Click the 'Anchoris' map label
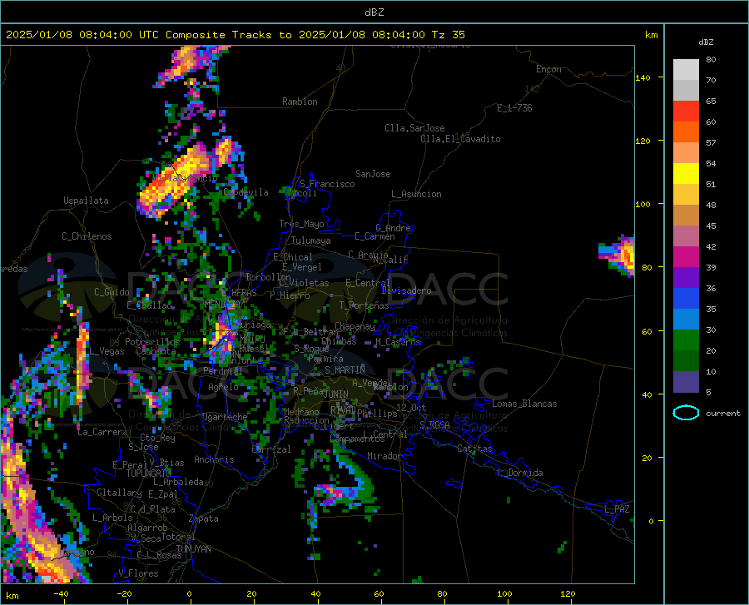 (214, 459)
